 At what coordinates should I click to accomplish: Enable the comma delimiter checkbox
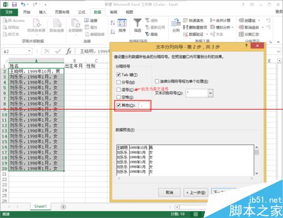[118, 90]
